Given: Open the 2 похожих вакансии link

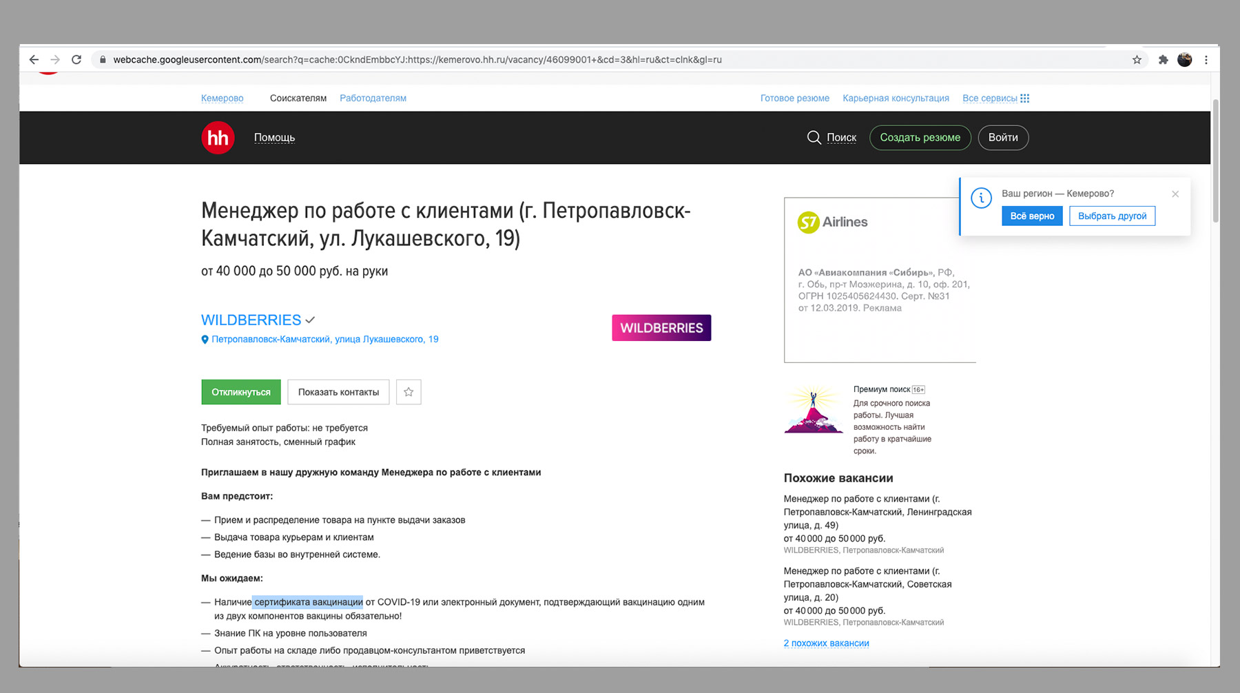Looking at the screenshot, I should (826, 643).
